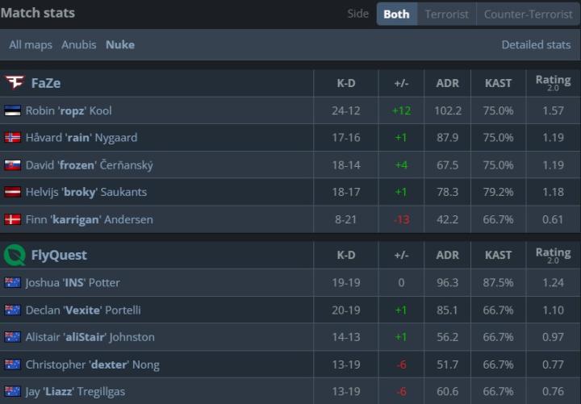Open Joshua 'INS' Potter player page

coord(73,283)
